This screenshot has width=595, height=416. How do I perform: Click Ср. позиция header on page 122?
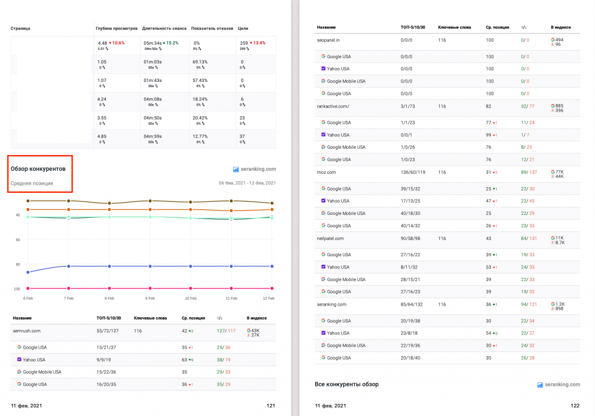tap(497, 27)
